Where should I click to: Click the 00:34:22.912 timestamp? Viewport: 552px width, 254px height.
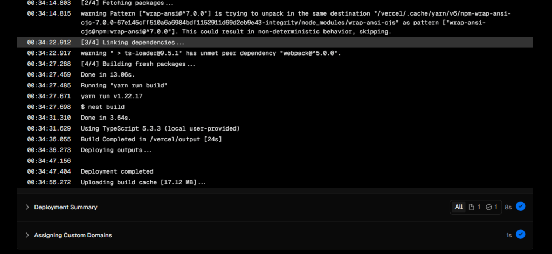[49, 42]
